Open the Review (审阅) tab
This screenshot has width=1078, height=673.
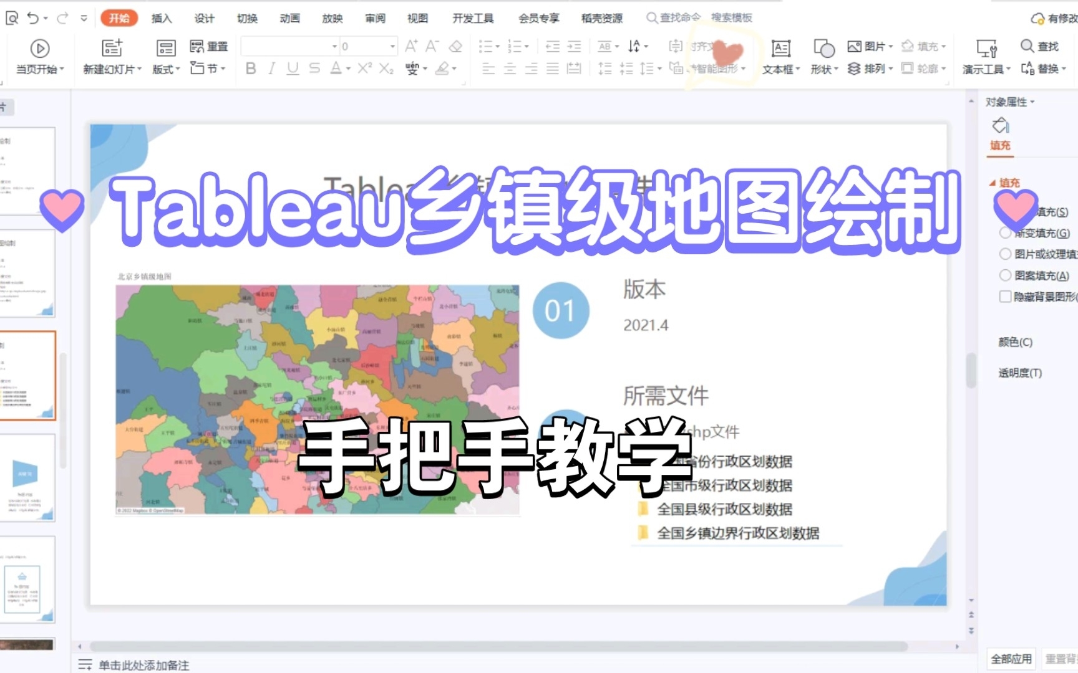375,18
